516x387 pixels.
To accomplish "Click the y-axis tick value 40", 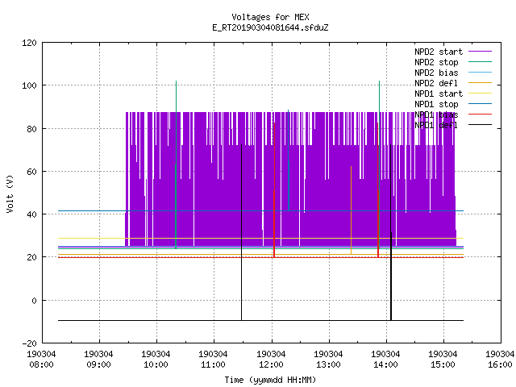I will [x=31, y=214].
